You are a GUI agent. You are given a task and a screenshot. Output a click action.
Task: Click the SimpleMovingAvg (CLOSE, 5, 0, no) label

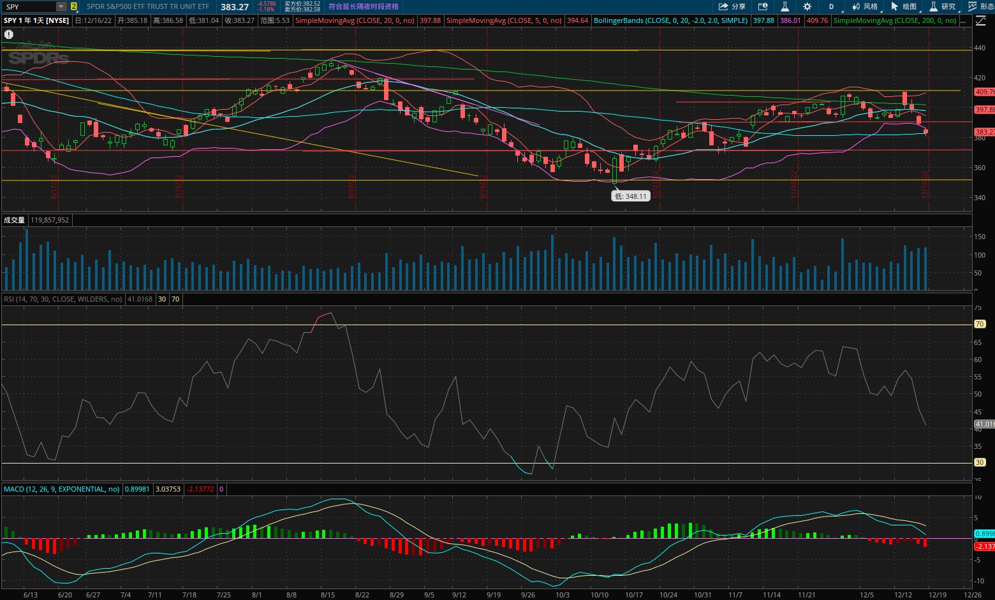coord(504,20)
